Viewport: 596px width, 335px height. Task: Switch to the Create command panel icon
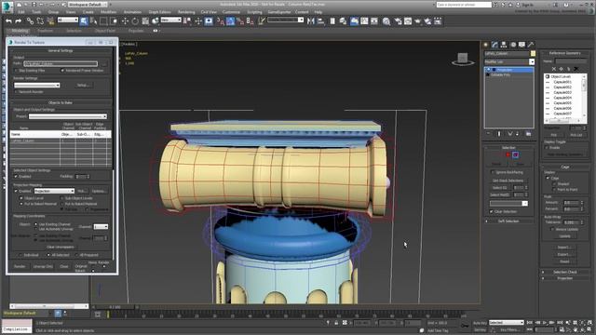point(485,45)
